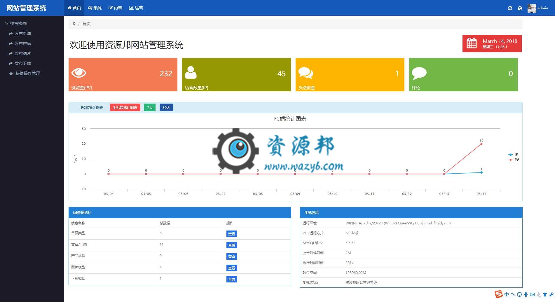Click the 数据统计 panel header
555x302 pixels.
coord(180,212)
